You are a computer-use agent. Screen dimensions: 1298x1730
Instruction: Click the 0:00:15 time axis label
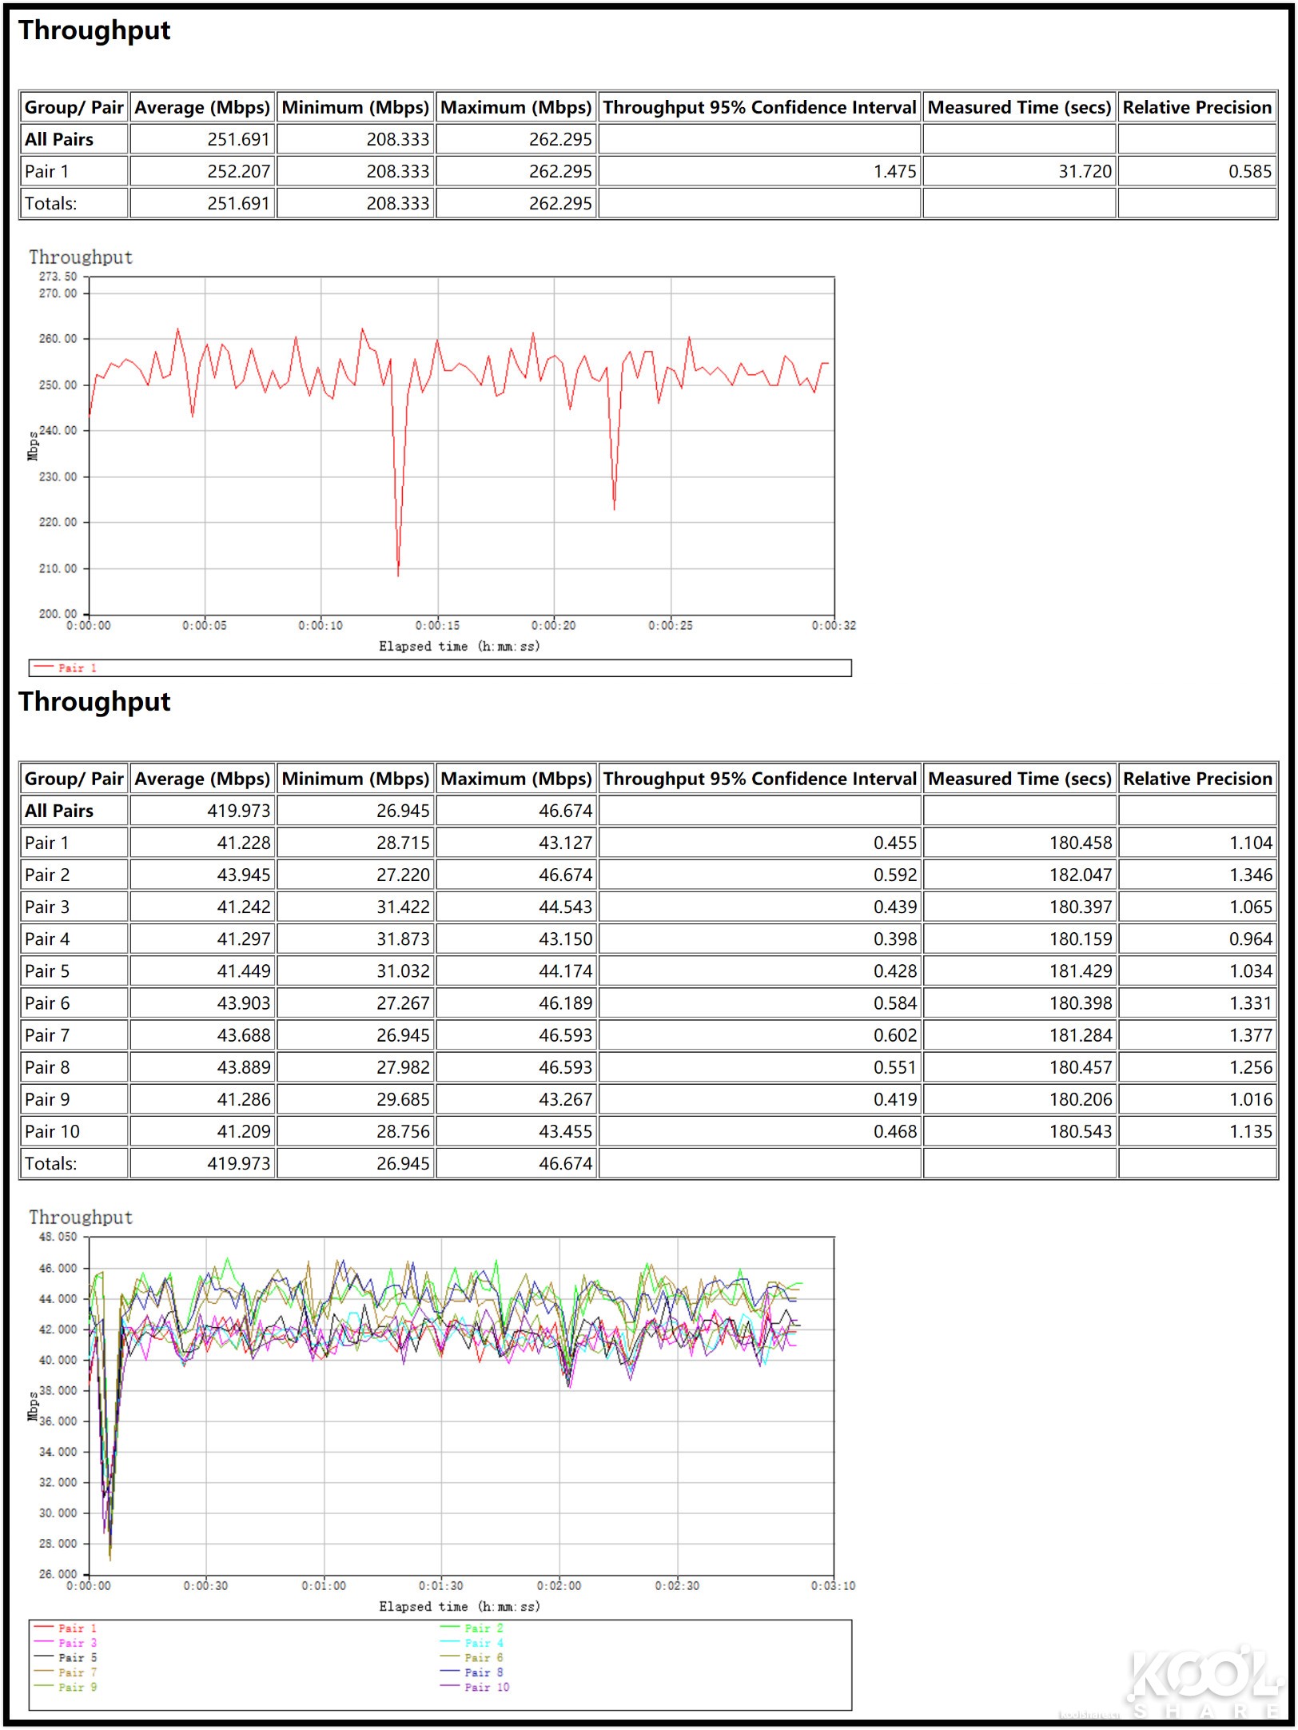[437, 625]
